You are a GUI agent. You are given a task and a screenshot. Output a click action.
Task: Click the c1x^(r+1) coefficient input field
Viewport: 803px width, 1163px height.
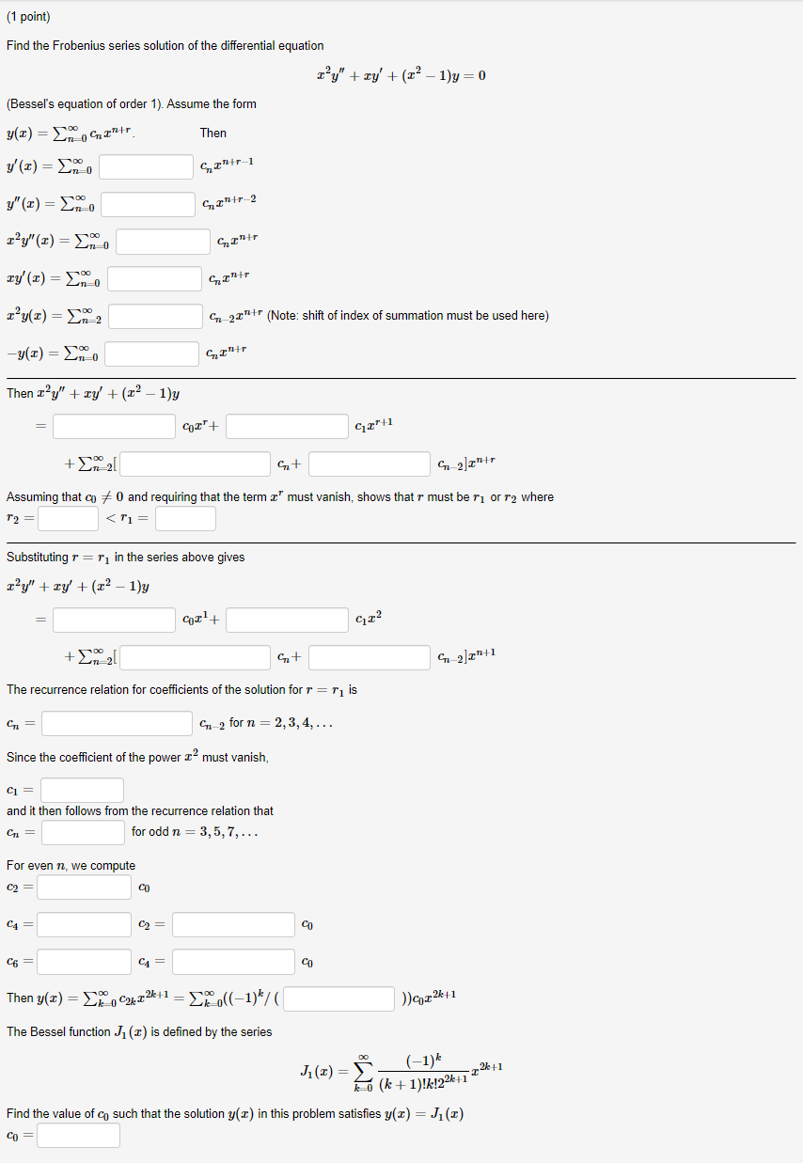(286, 426)
